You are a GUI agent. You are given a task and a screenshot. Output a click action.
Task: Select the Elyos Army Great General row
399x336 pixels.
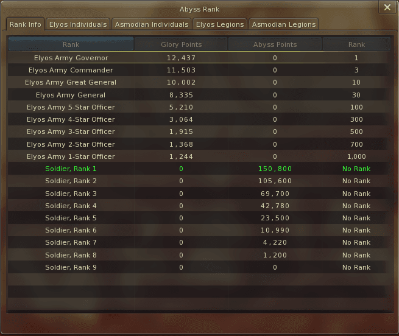199,82
